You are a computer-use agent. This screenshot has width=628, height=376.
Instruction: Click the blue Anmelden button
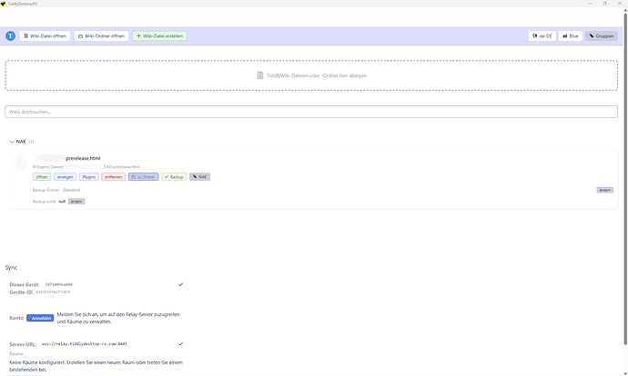click(40, 319)
